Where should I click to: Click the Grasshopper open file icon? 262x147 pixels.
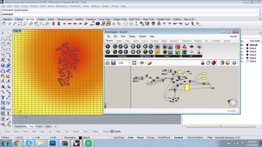(108, 63)
